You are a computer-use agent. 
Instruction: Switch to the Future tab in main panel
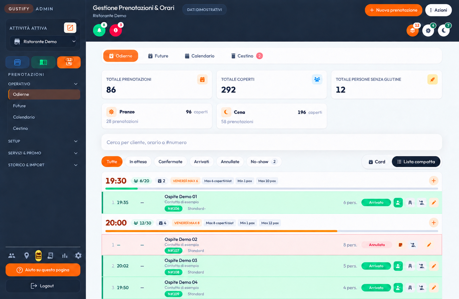(158, 56)
